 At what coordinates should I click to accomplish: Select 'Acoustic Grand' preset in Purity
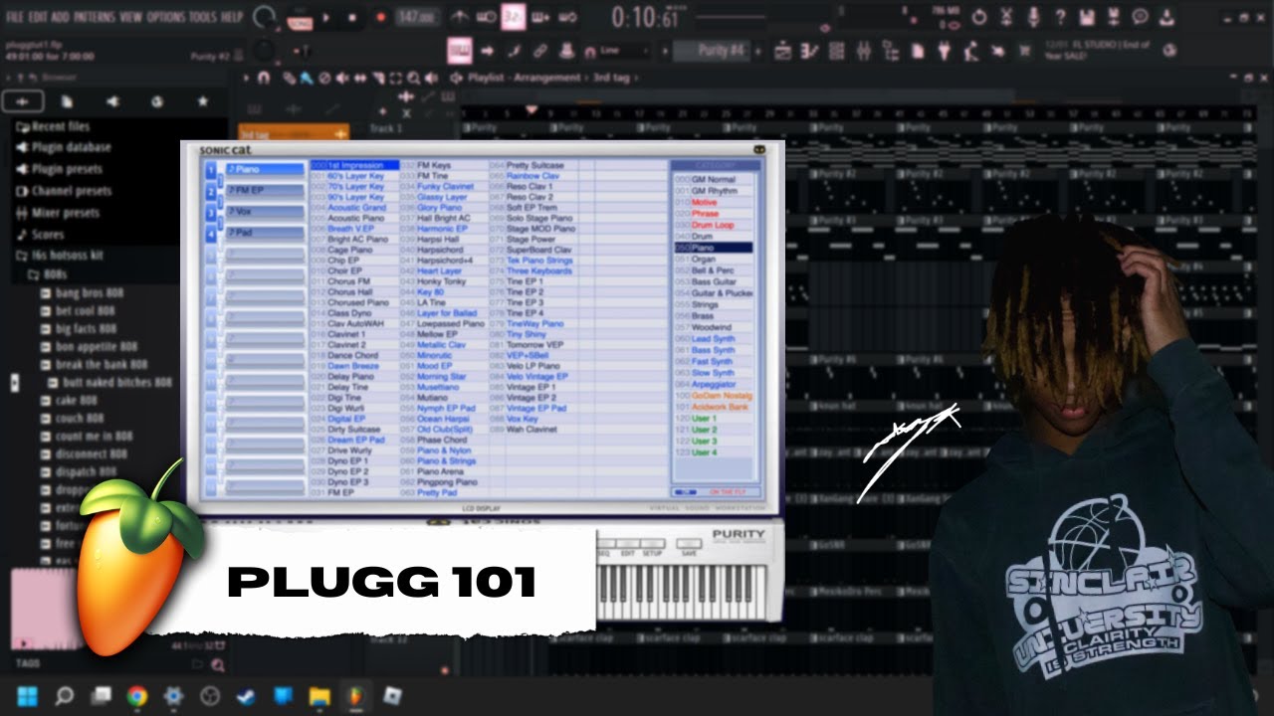355,208
